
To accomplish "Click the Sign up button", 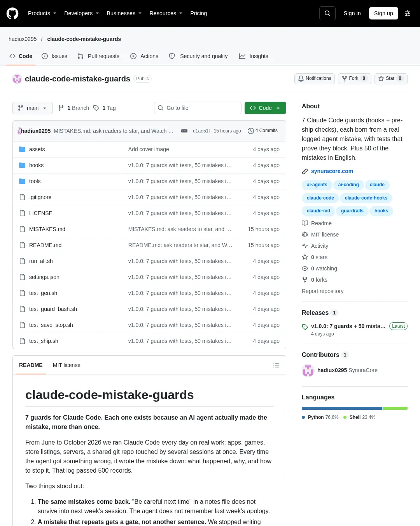I will [383, 13].
